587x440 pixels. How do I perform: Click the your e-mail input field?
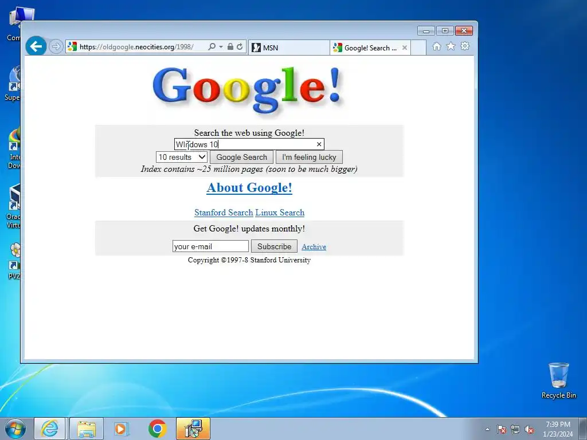[210, 246]
